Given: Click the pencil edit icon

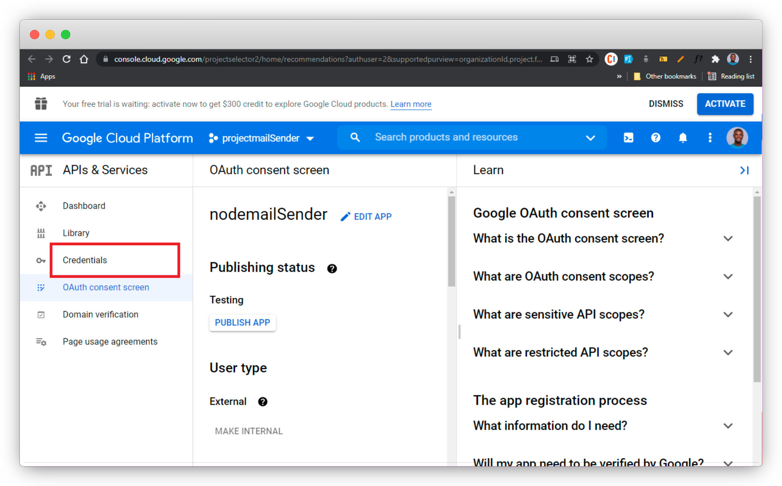Looking at the screenshot, I should (345, 217).
